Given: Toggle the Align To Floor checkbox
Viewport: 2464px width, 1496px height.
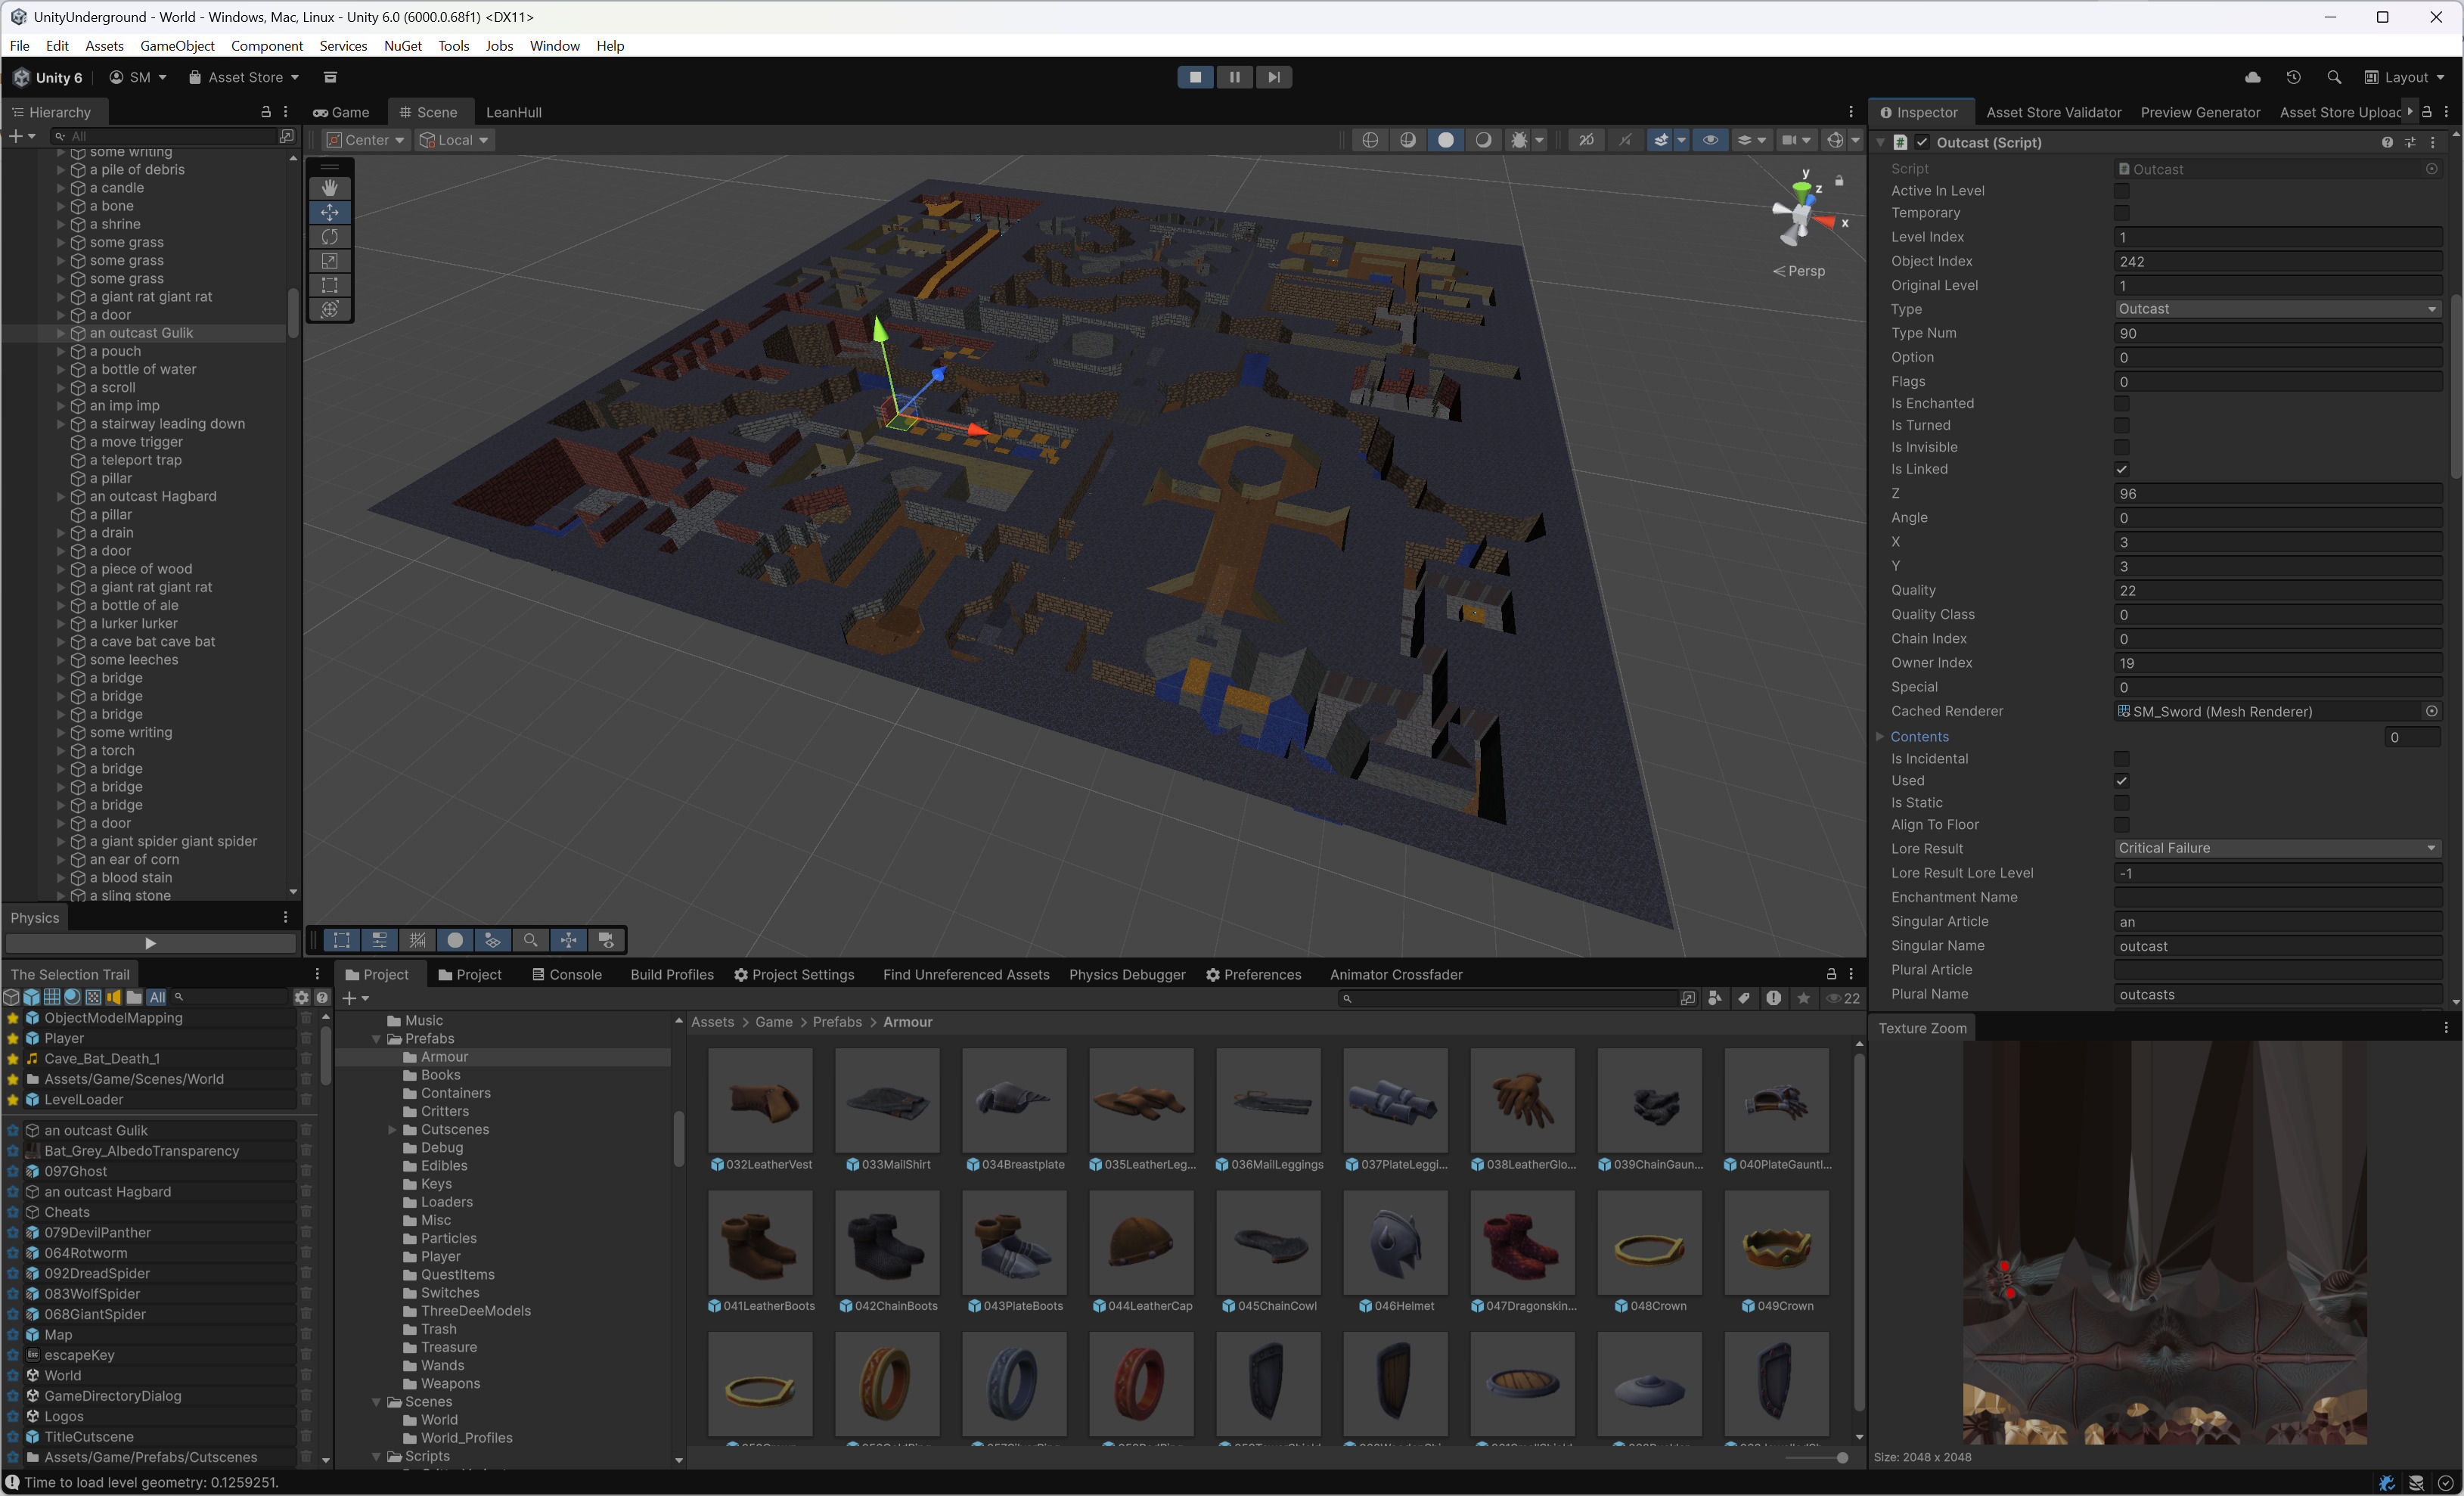Looking at the screenshot, I should [2121, 825].
